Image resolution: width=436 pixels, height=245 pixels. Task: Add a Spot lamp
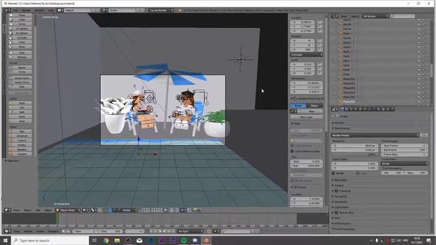[20, 112]
